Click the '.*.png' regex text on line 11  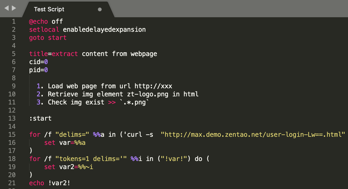134,102
